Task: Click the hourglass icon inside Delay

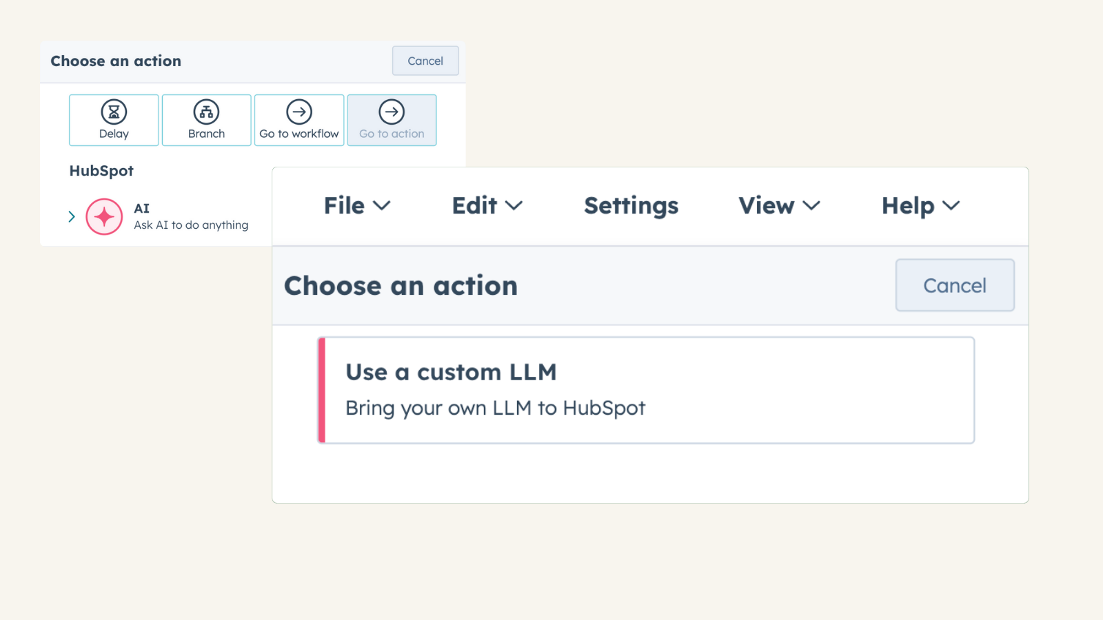Action: tap(113, 111)
